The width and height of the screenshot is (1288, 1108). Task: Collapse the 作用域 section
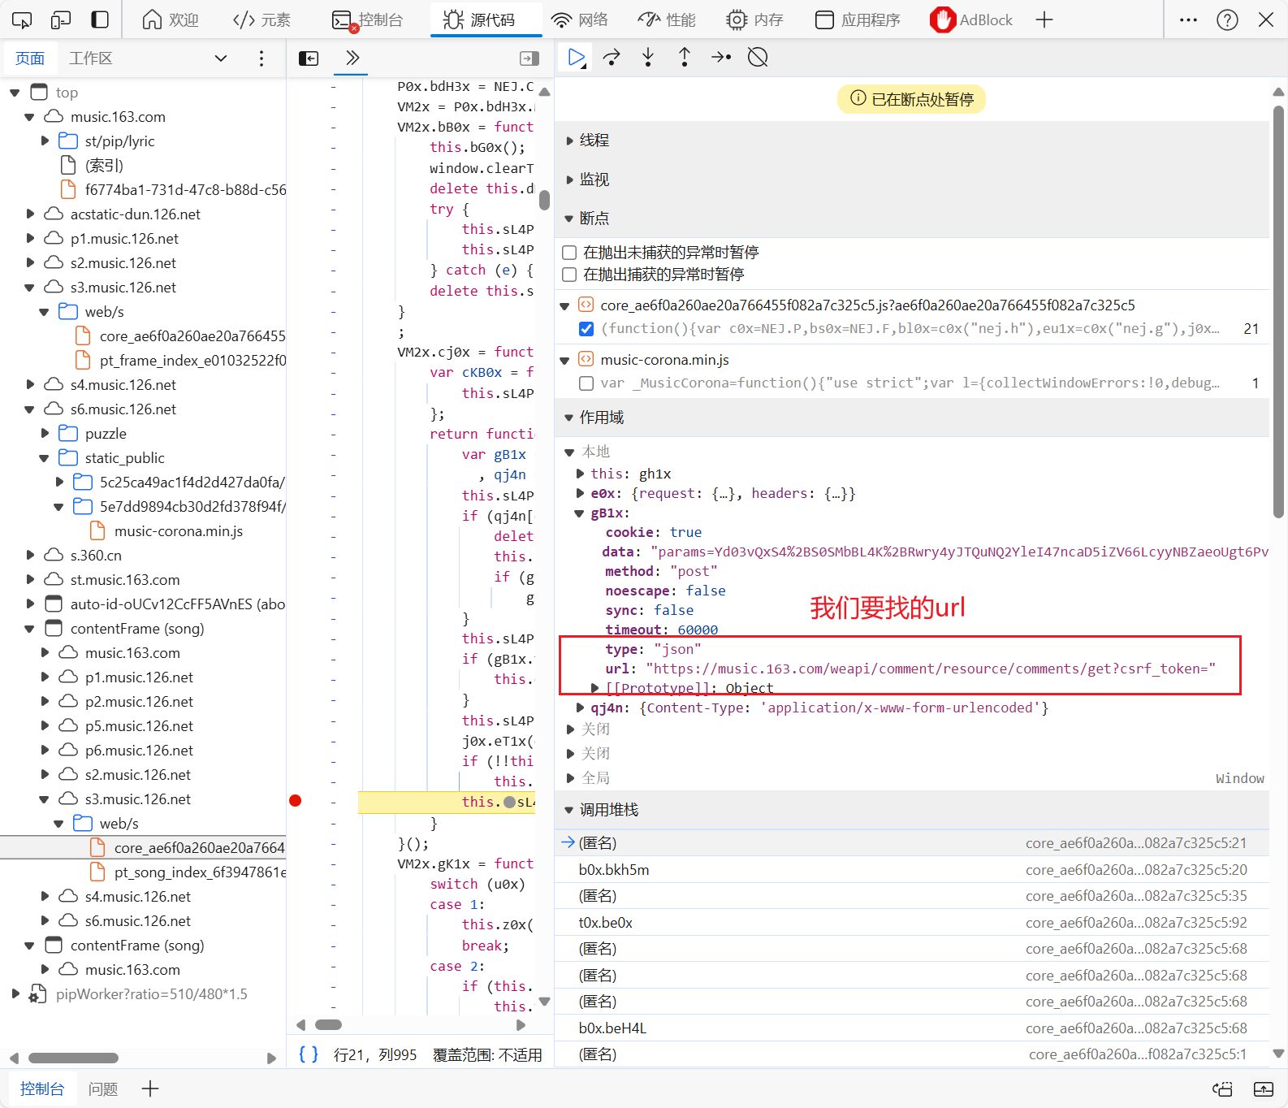601,418
